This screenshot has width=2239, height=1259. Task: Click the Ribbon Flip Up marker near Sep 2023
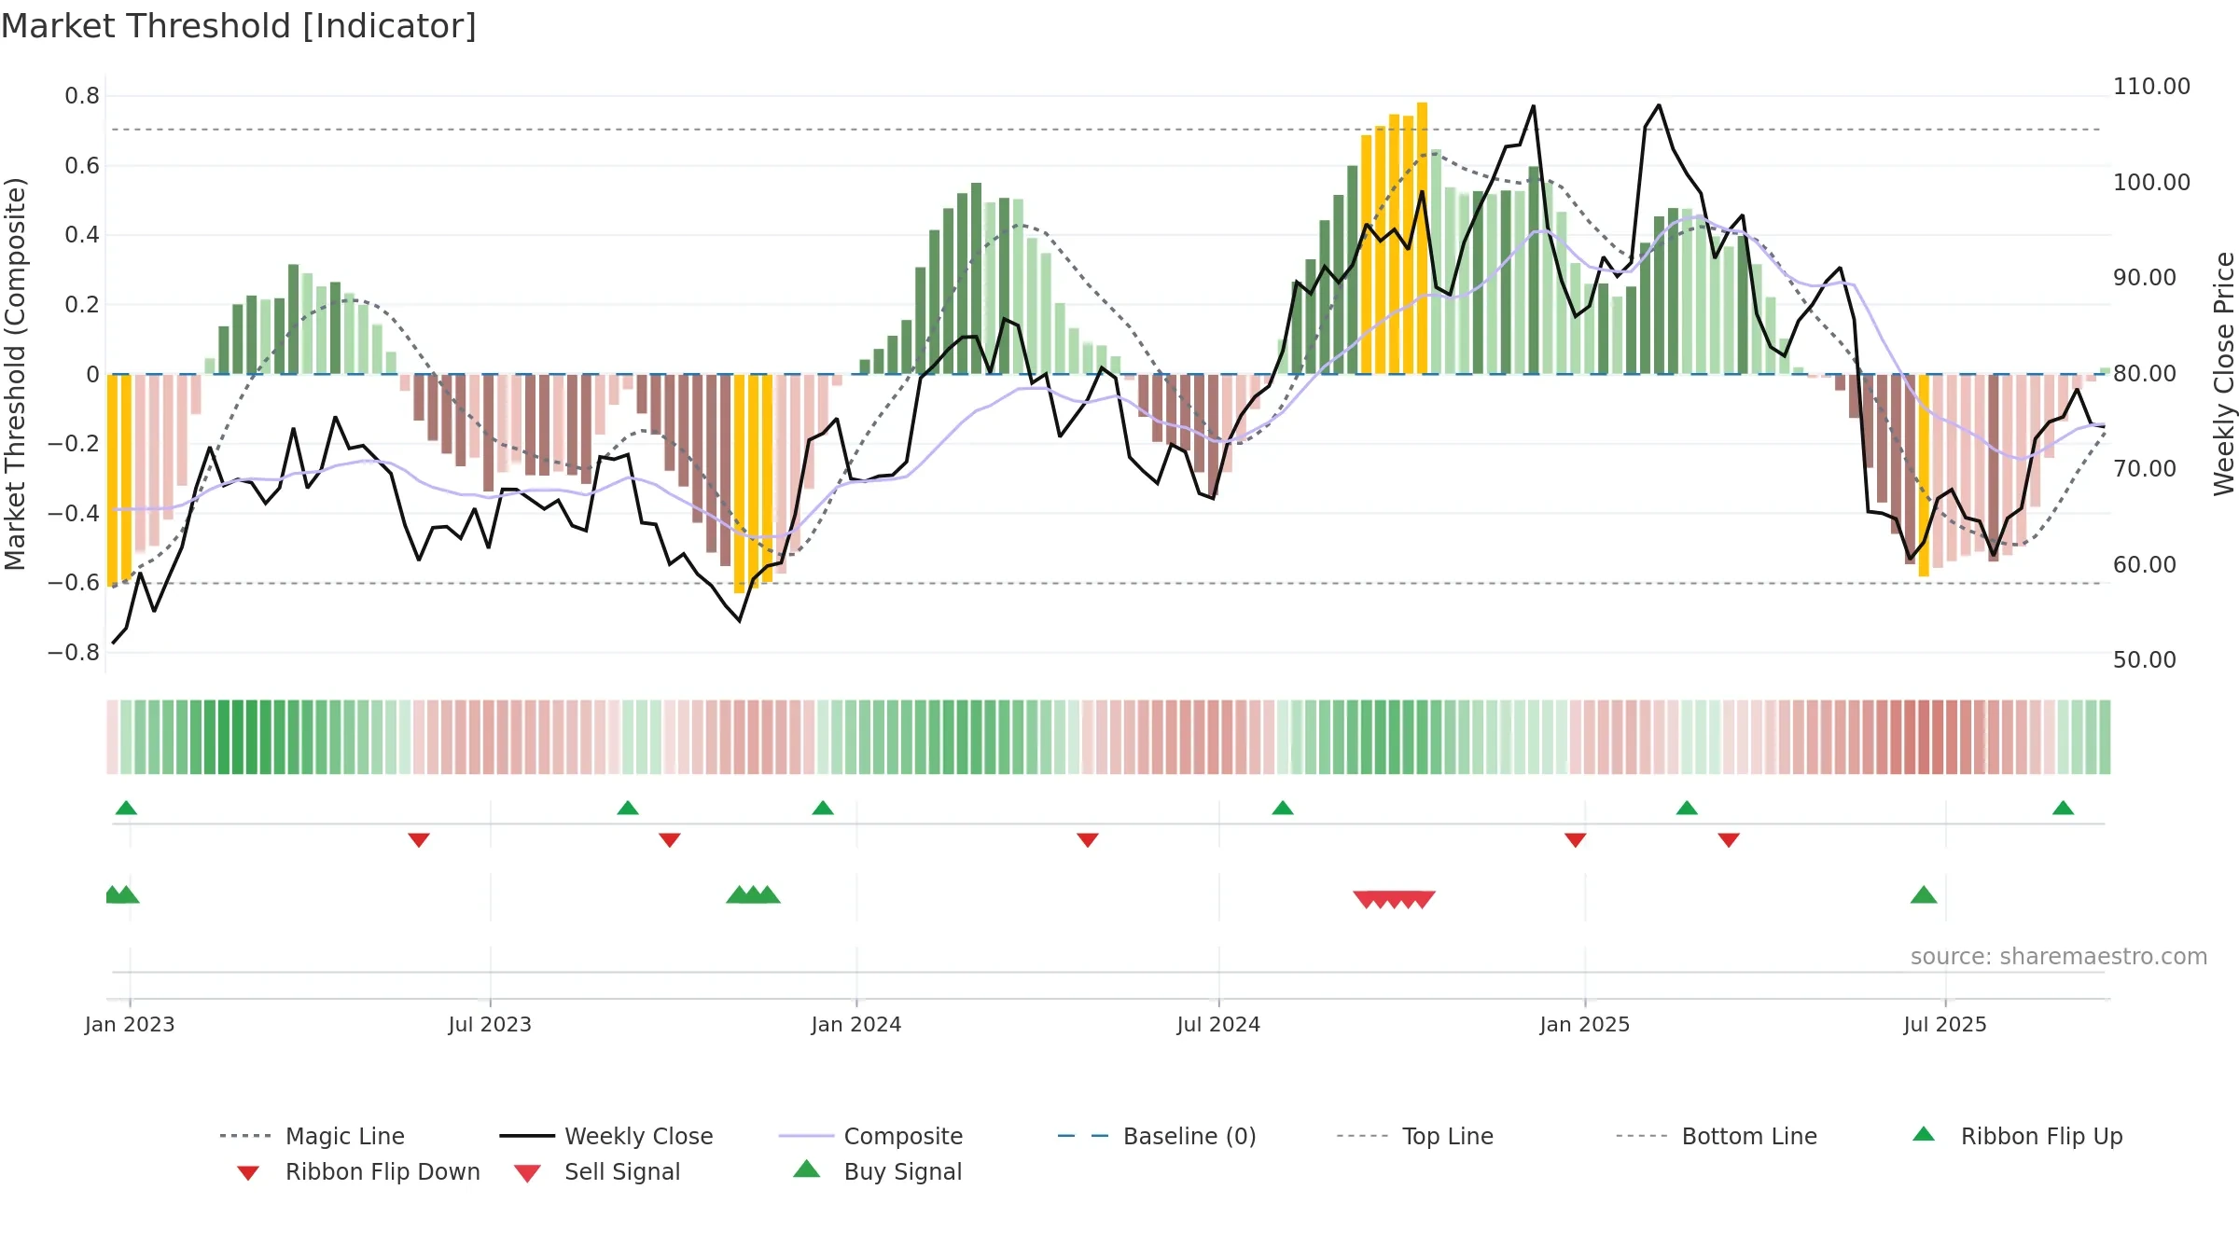[628, 808]
